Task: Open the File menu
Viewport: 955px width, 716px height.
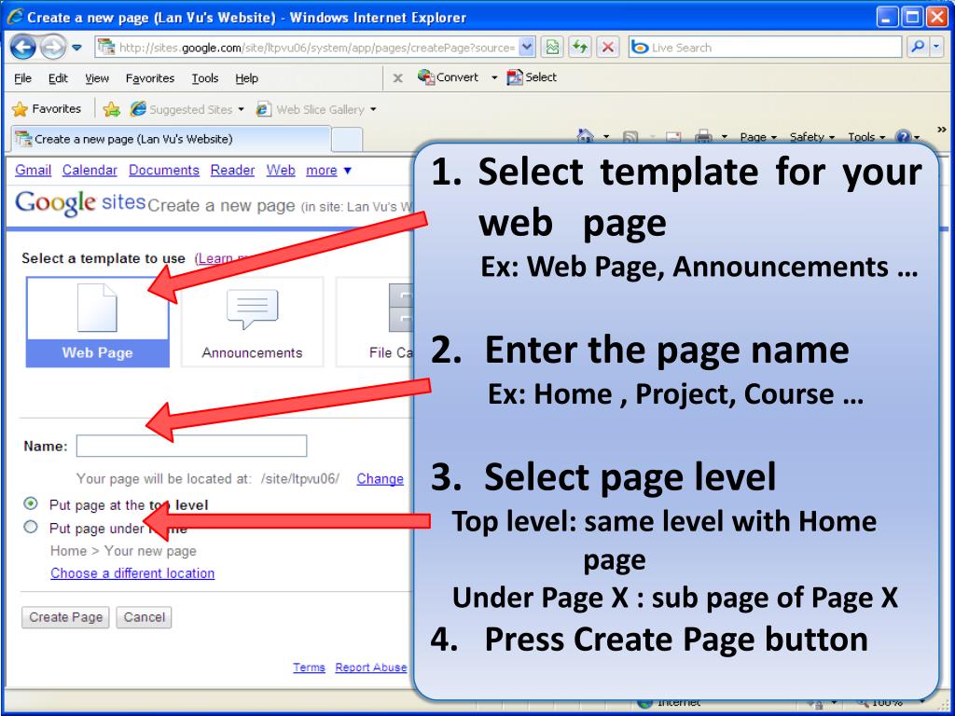Action: pyautogui.click(x=22, y=78)
